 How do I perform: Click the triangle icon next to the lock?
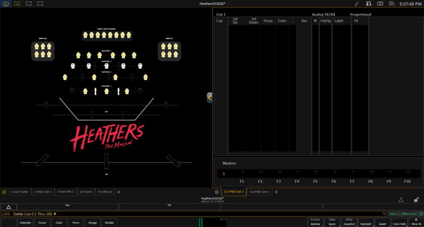401,200
